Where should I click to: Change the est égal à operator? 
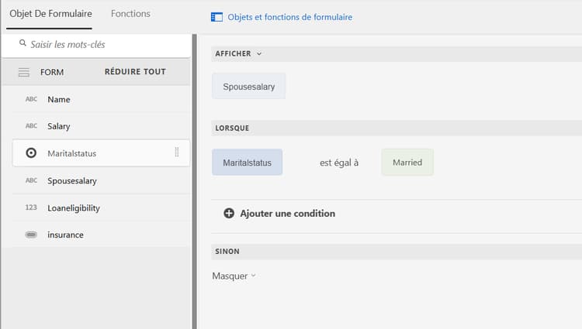click(339, 163)
